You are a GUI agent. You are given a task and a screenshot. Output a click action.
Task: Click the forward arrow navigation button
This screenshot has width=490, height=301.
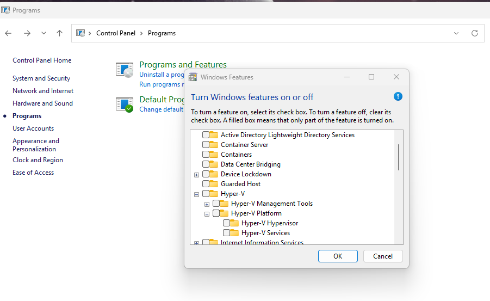[27, 33]
